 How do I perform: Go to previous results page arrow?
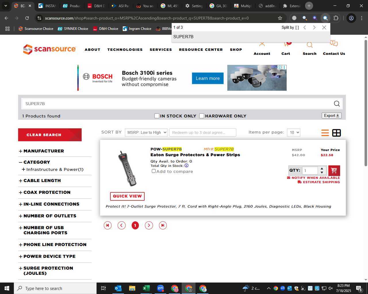pyautogui.click(x=122, y=225)
